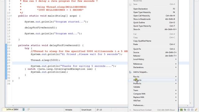Expand the References submenu
The width and height of the screenshot is (199, 112).
click(x=153, y=64)
